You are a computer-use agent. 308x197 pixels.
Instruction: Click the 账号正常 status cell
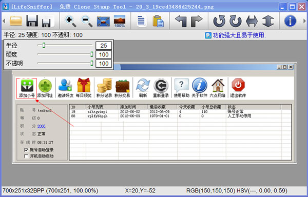pos(235,111)
